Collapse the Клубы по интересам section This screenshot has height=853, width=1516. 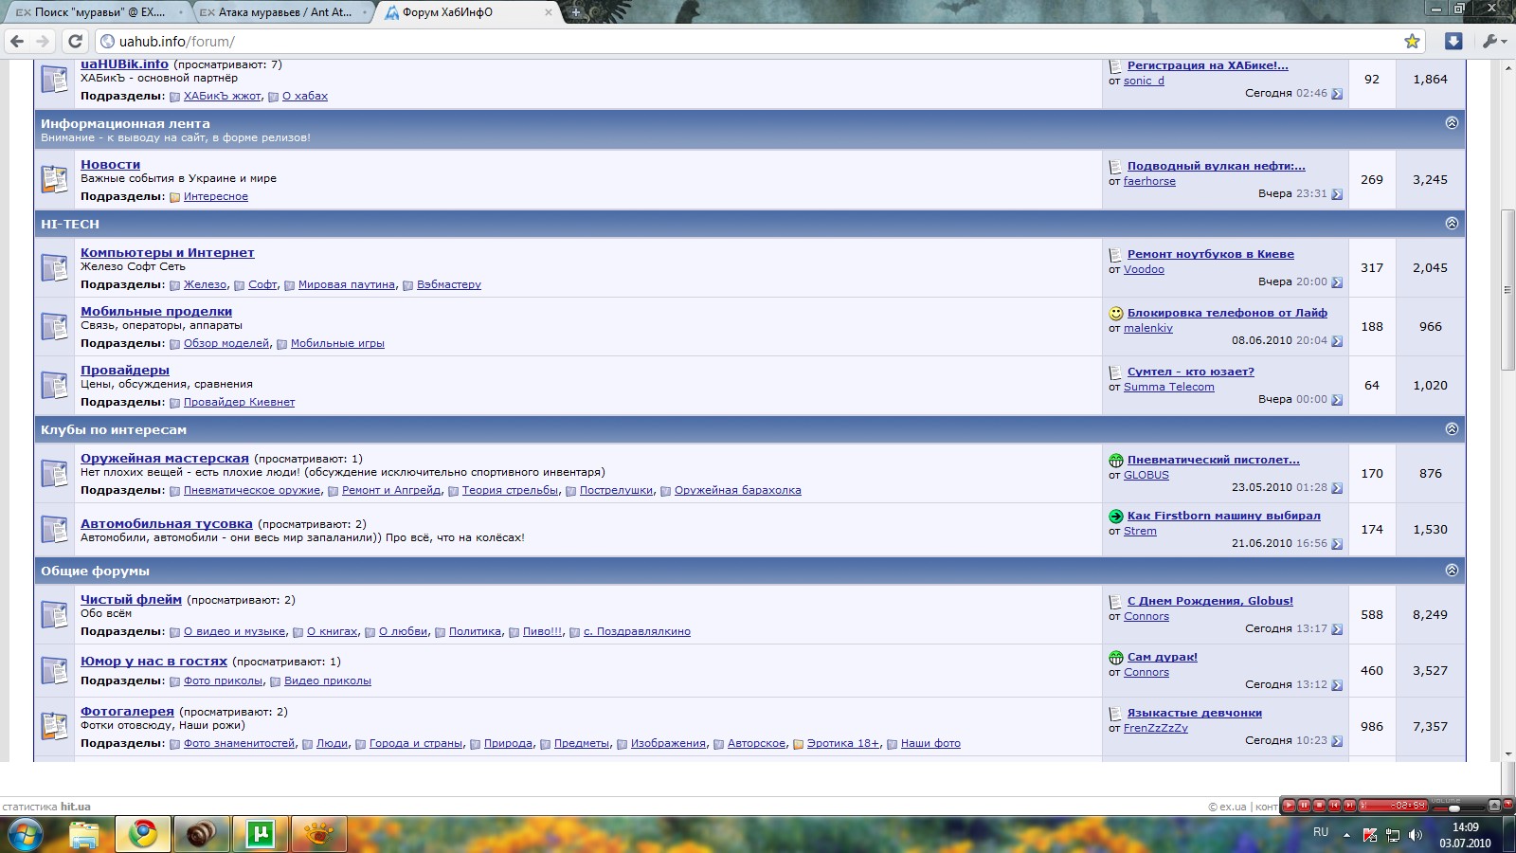pyautogui.click(x=1452, y=429)
